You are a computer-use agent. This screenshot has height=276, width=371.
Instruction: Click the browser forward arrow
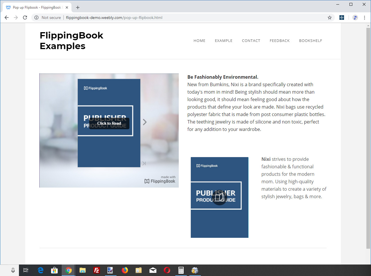(x=16, y=18)
